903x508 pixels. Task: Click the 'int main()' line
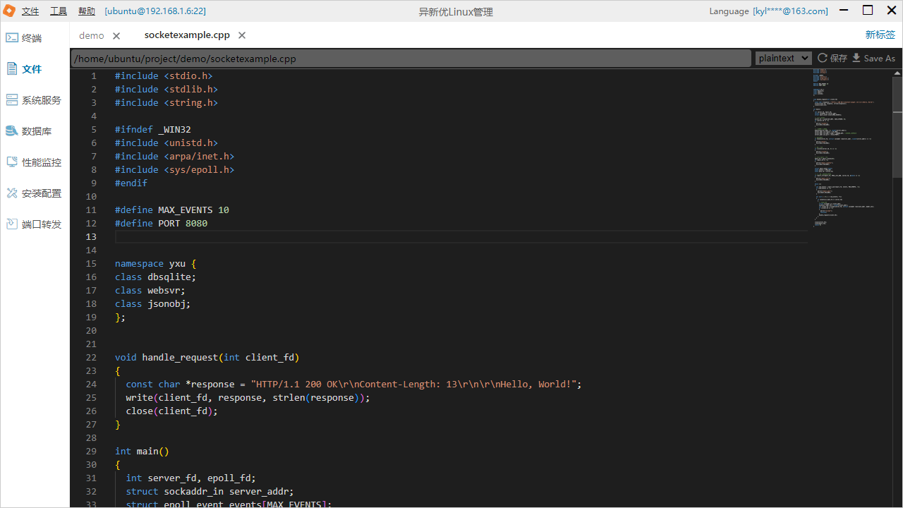pyautogui.click(x=142, y=451)
